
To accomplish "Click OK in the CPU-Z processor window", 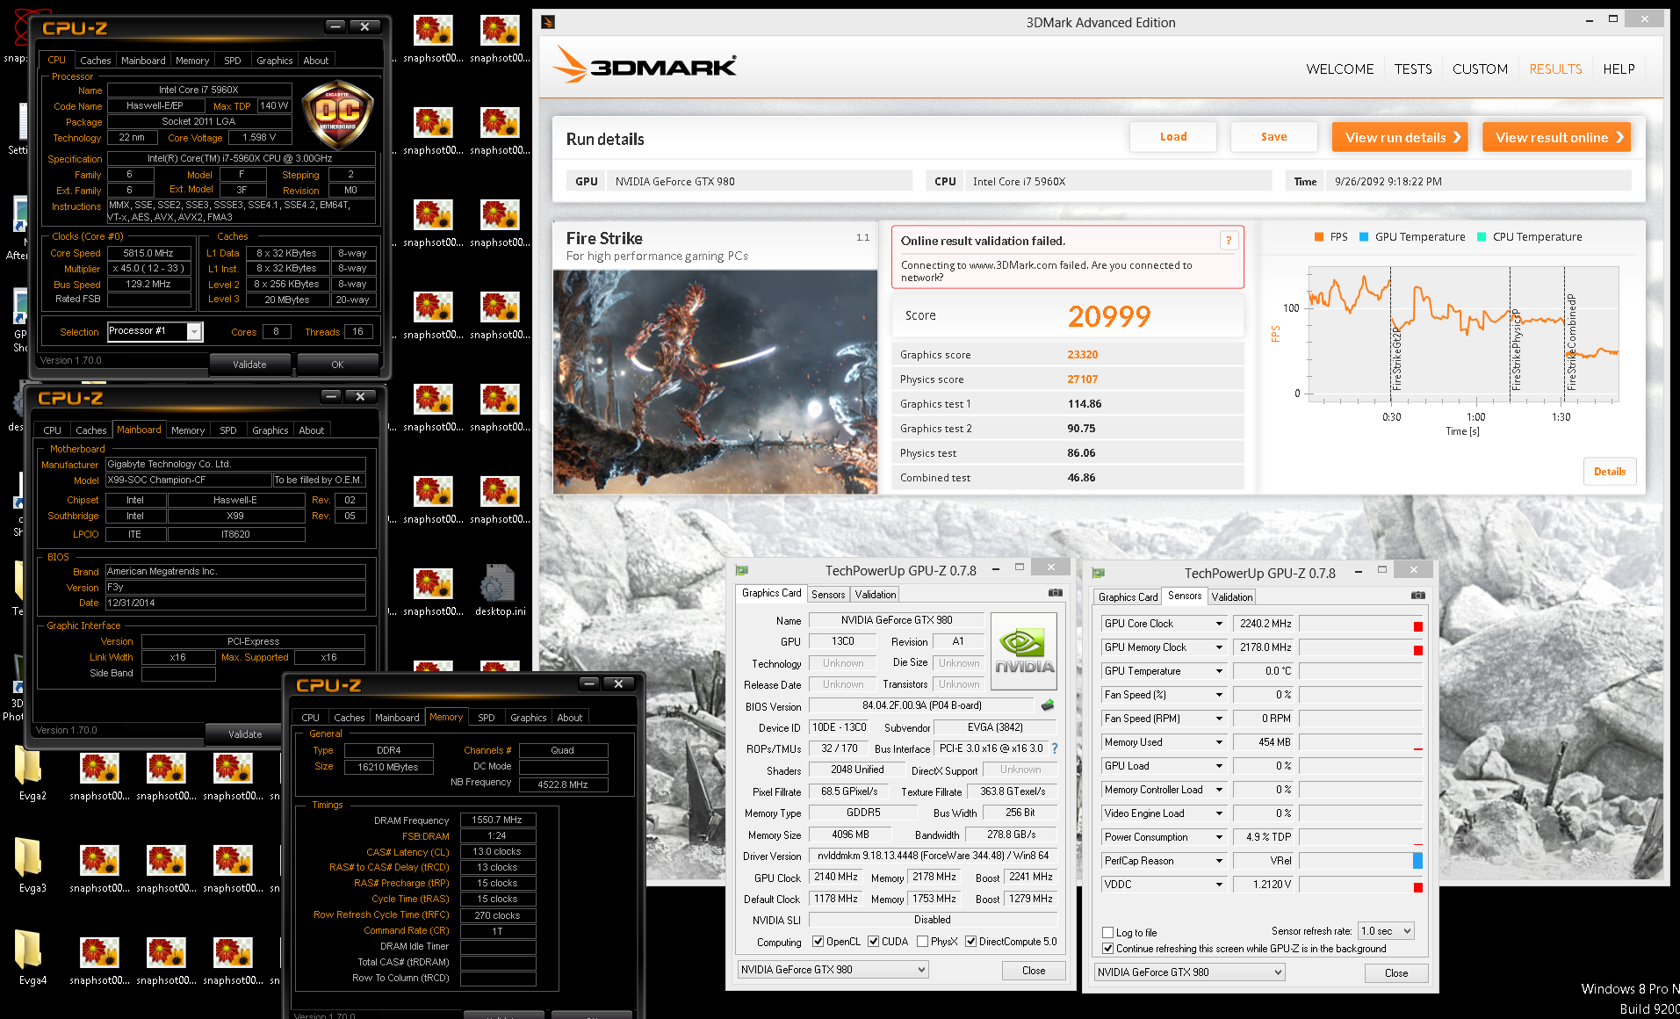I will pos(337,365).
